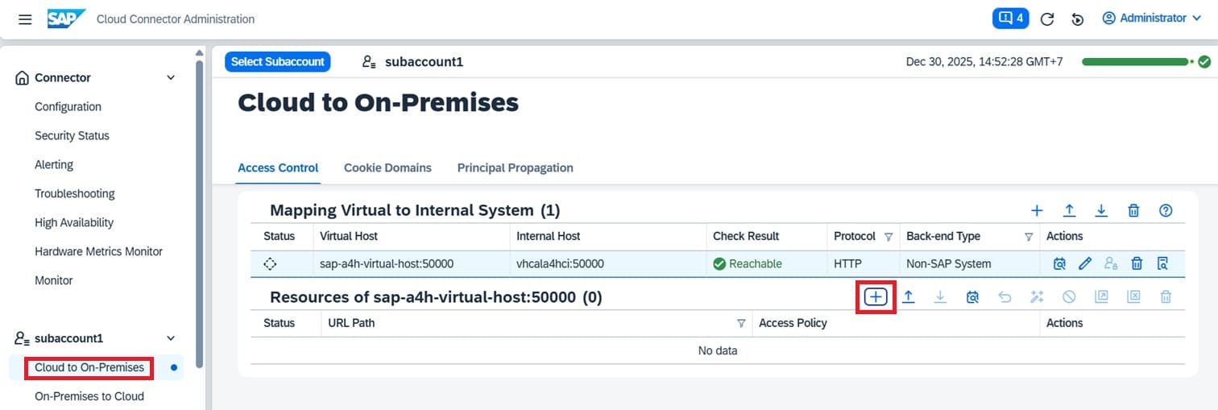Open help for Mapping Virtual to Internal System

point(1165,210)
